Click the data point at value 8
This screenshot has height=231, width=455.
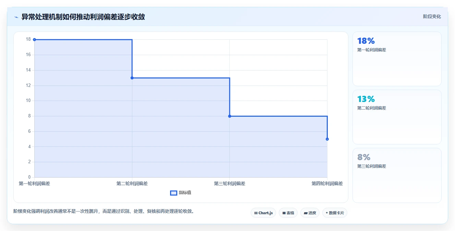tap(230, 116)
